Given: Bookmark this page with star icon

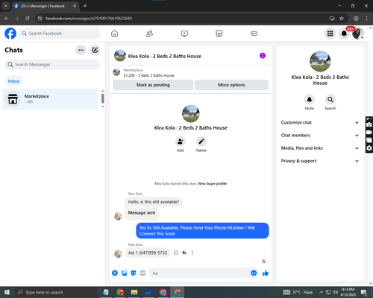Looking at the screenshot, I should click(x=342, y=19).
